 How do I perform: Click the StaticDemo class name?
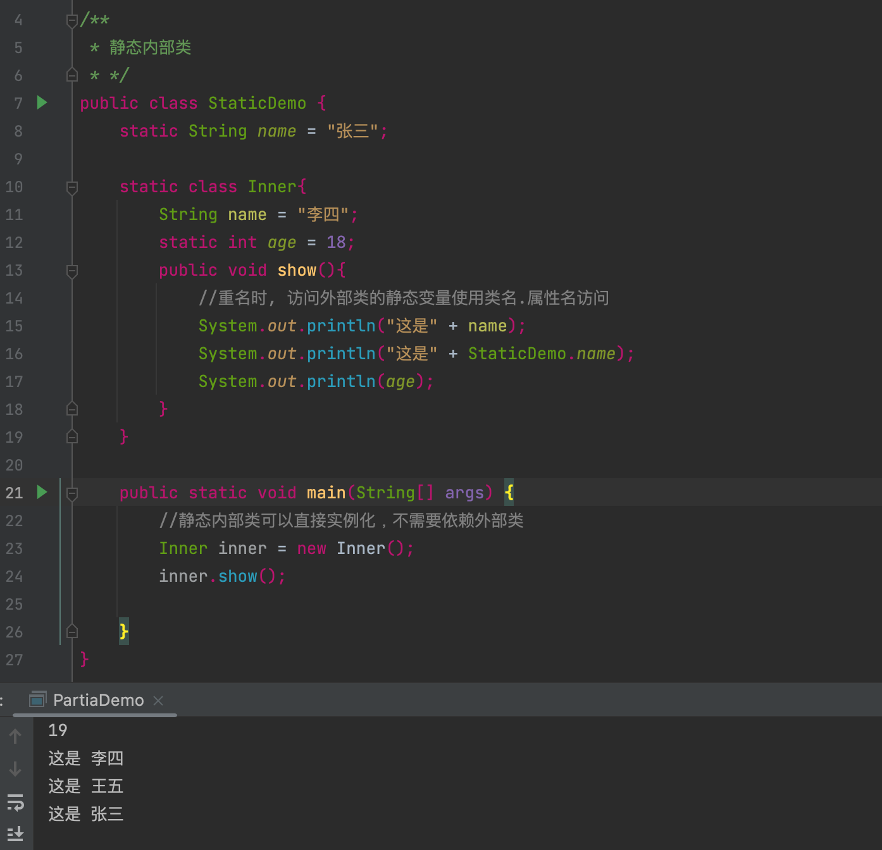point(257,103)
